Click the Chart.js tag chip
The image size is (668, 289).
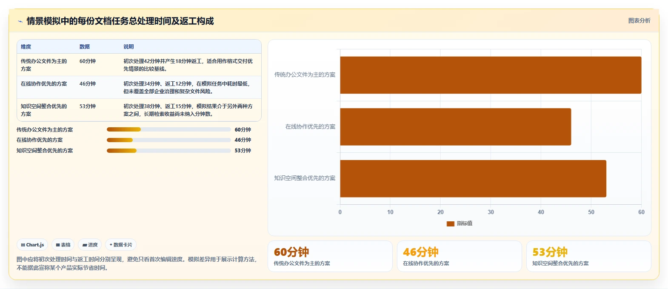point(32,245)
